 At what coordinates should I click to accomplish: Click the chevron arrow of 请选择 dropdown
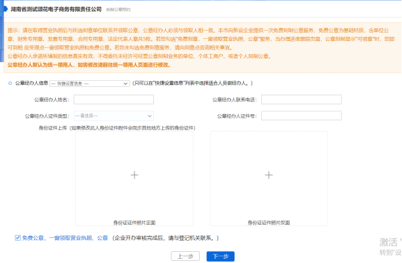(x=150, y=116)
